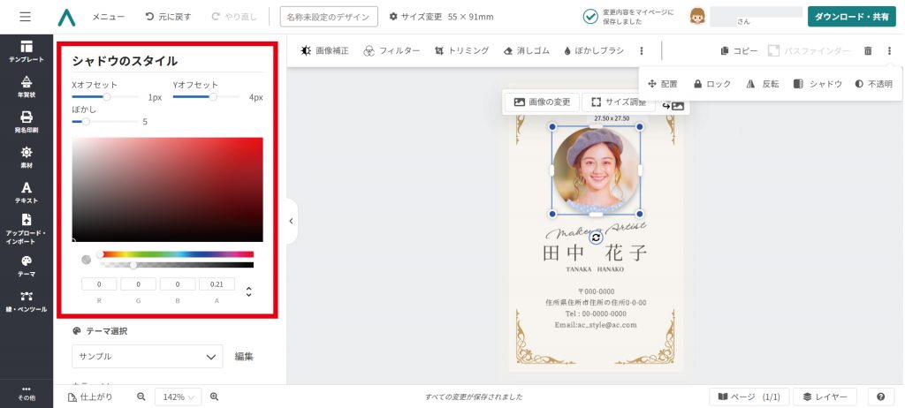Collapse the left side panel
Screen dimensions: 905x408
(291, 221)
